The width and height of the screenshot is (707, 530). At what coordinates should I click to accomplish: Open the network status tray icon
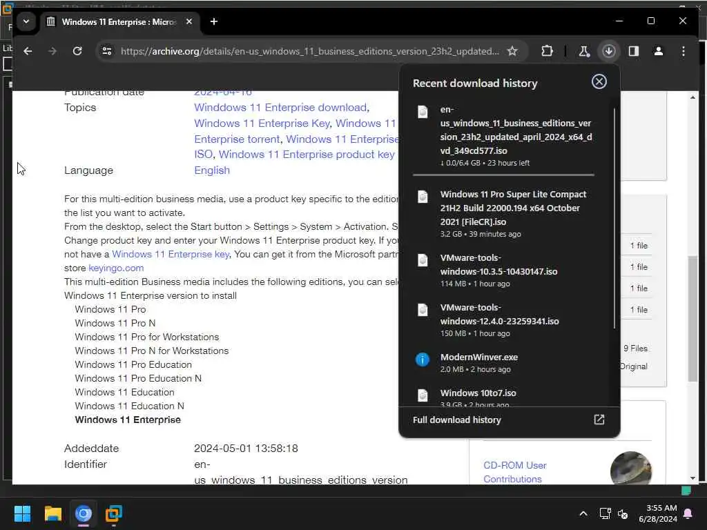[x=605, y=513]
